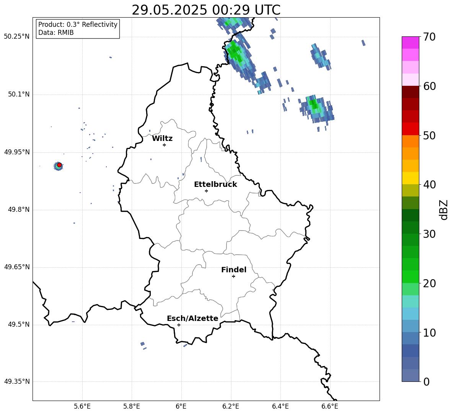Click the 50.1°N latitude label

[x=18, y=95]
